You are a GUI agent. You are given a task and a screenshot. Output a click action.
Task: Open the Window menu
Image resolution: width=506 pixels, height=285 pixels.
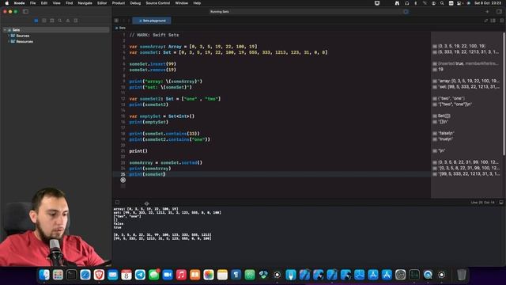click(x=181, y=3)
